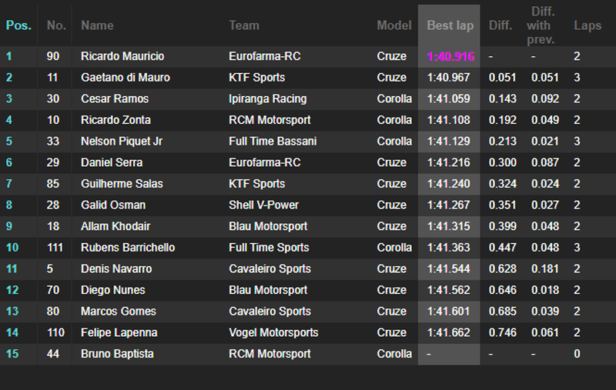The width and height of the screenshot is (616, 390).
Task: Click Shell V-Power team cell
Action: click(x=264, y=205)
